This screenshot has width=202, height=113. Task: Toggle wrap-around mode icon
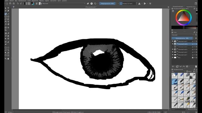click(x=150, y=3)
